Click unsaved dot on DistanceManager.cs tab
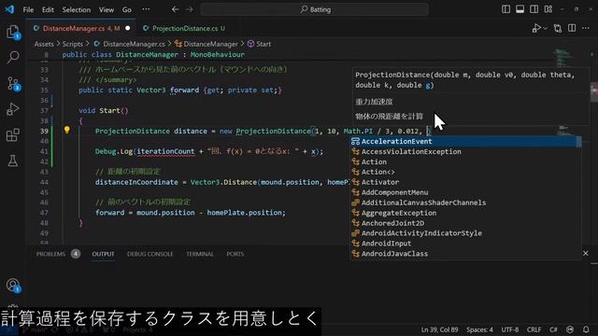Image resolution: width=598 pixels, height=336 pixels. (127, 28)
